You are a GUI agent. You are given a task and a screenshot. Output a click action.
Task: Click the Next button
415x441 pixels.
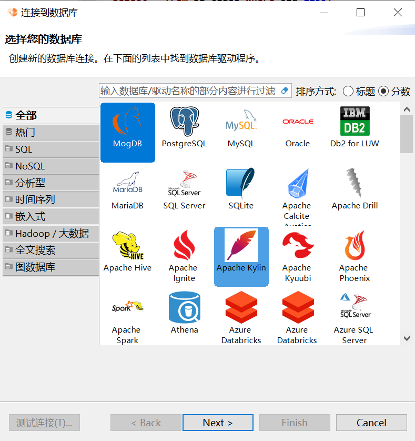[x=218, y=423]
